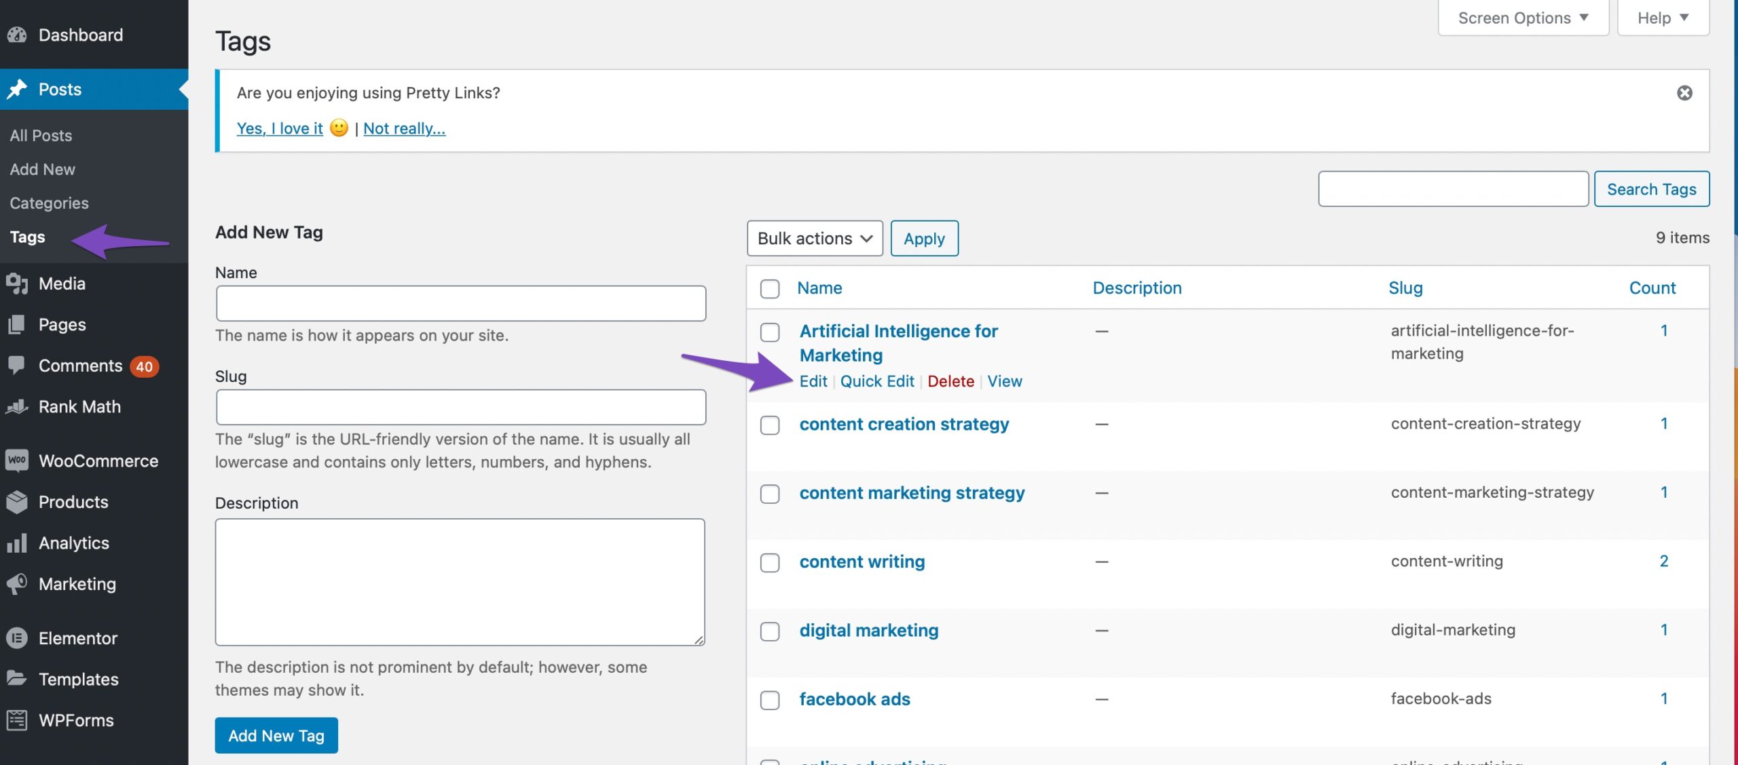Open the Media library icon
The image size is (1738, 765).
tap(17, 283)
